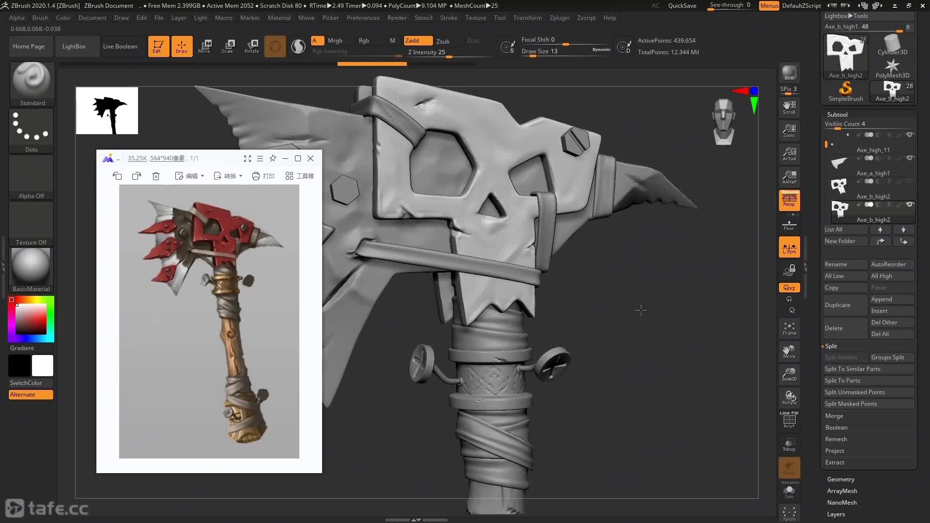Expand the Merge section

[x=834, y=416]
